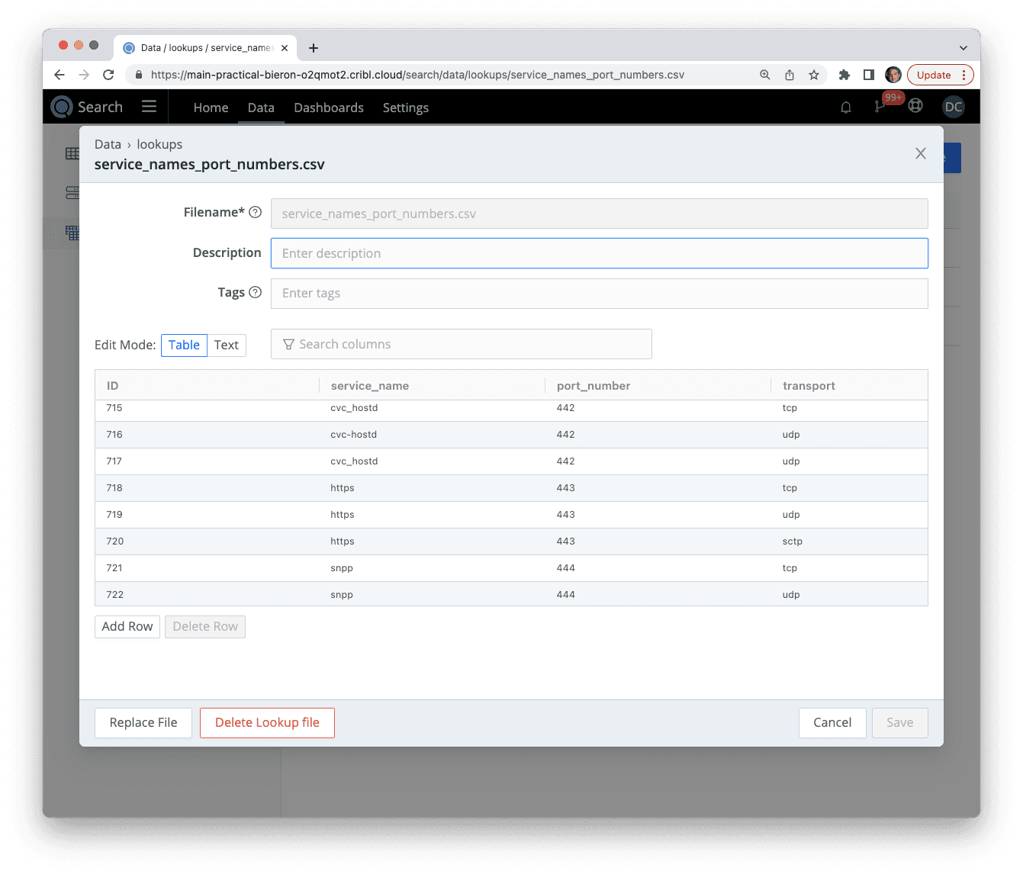Switch Edit Mode to Text
Image resolution: width=1023 pixels, height=874 pixels.
tap(226, 345)
